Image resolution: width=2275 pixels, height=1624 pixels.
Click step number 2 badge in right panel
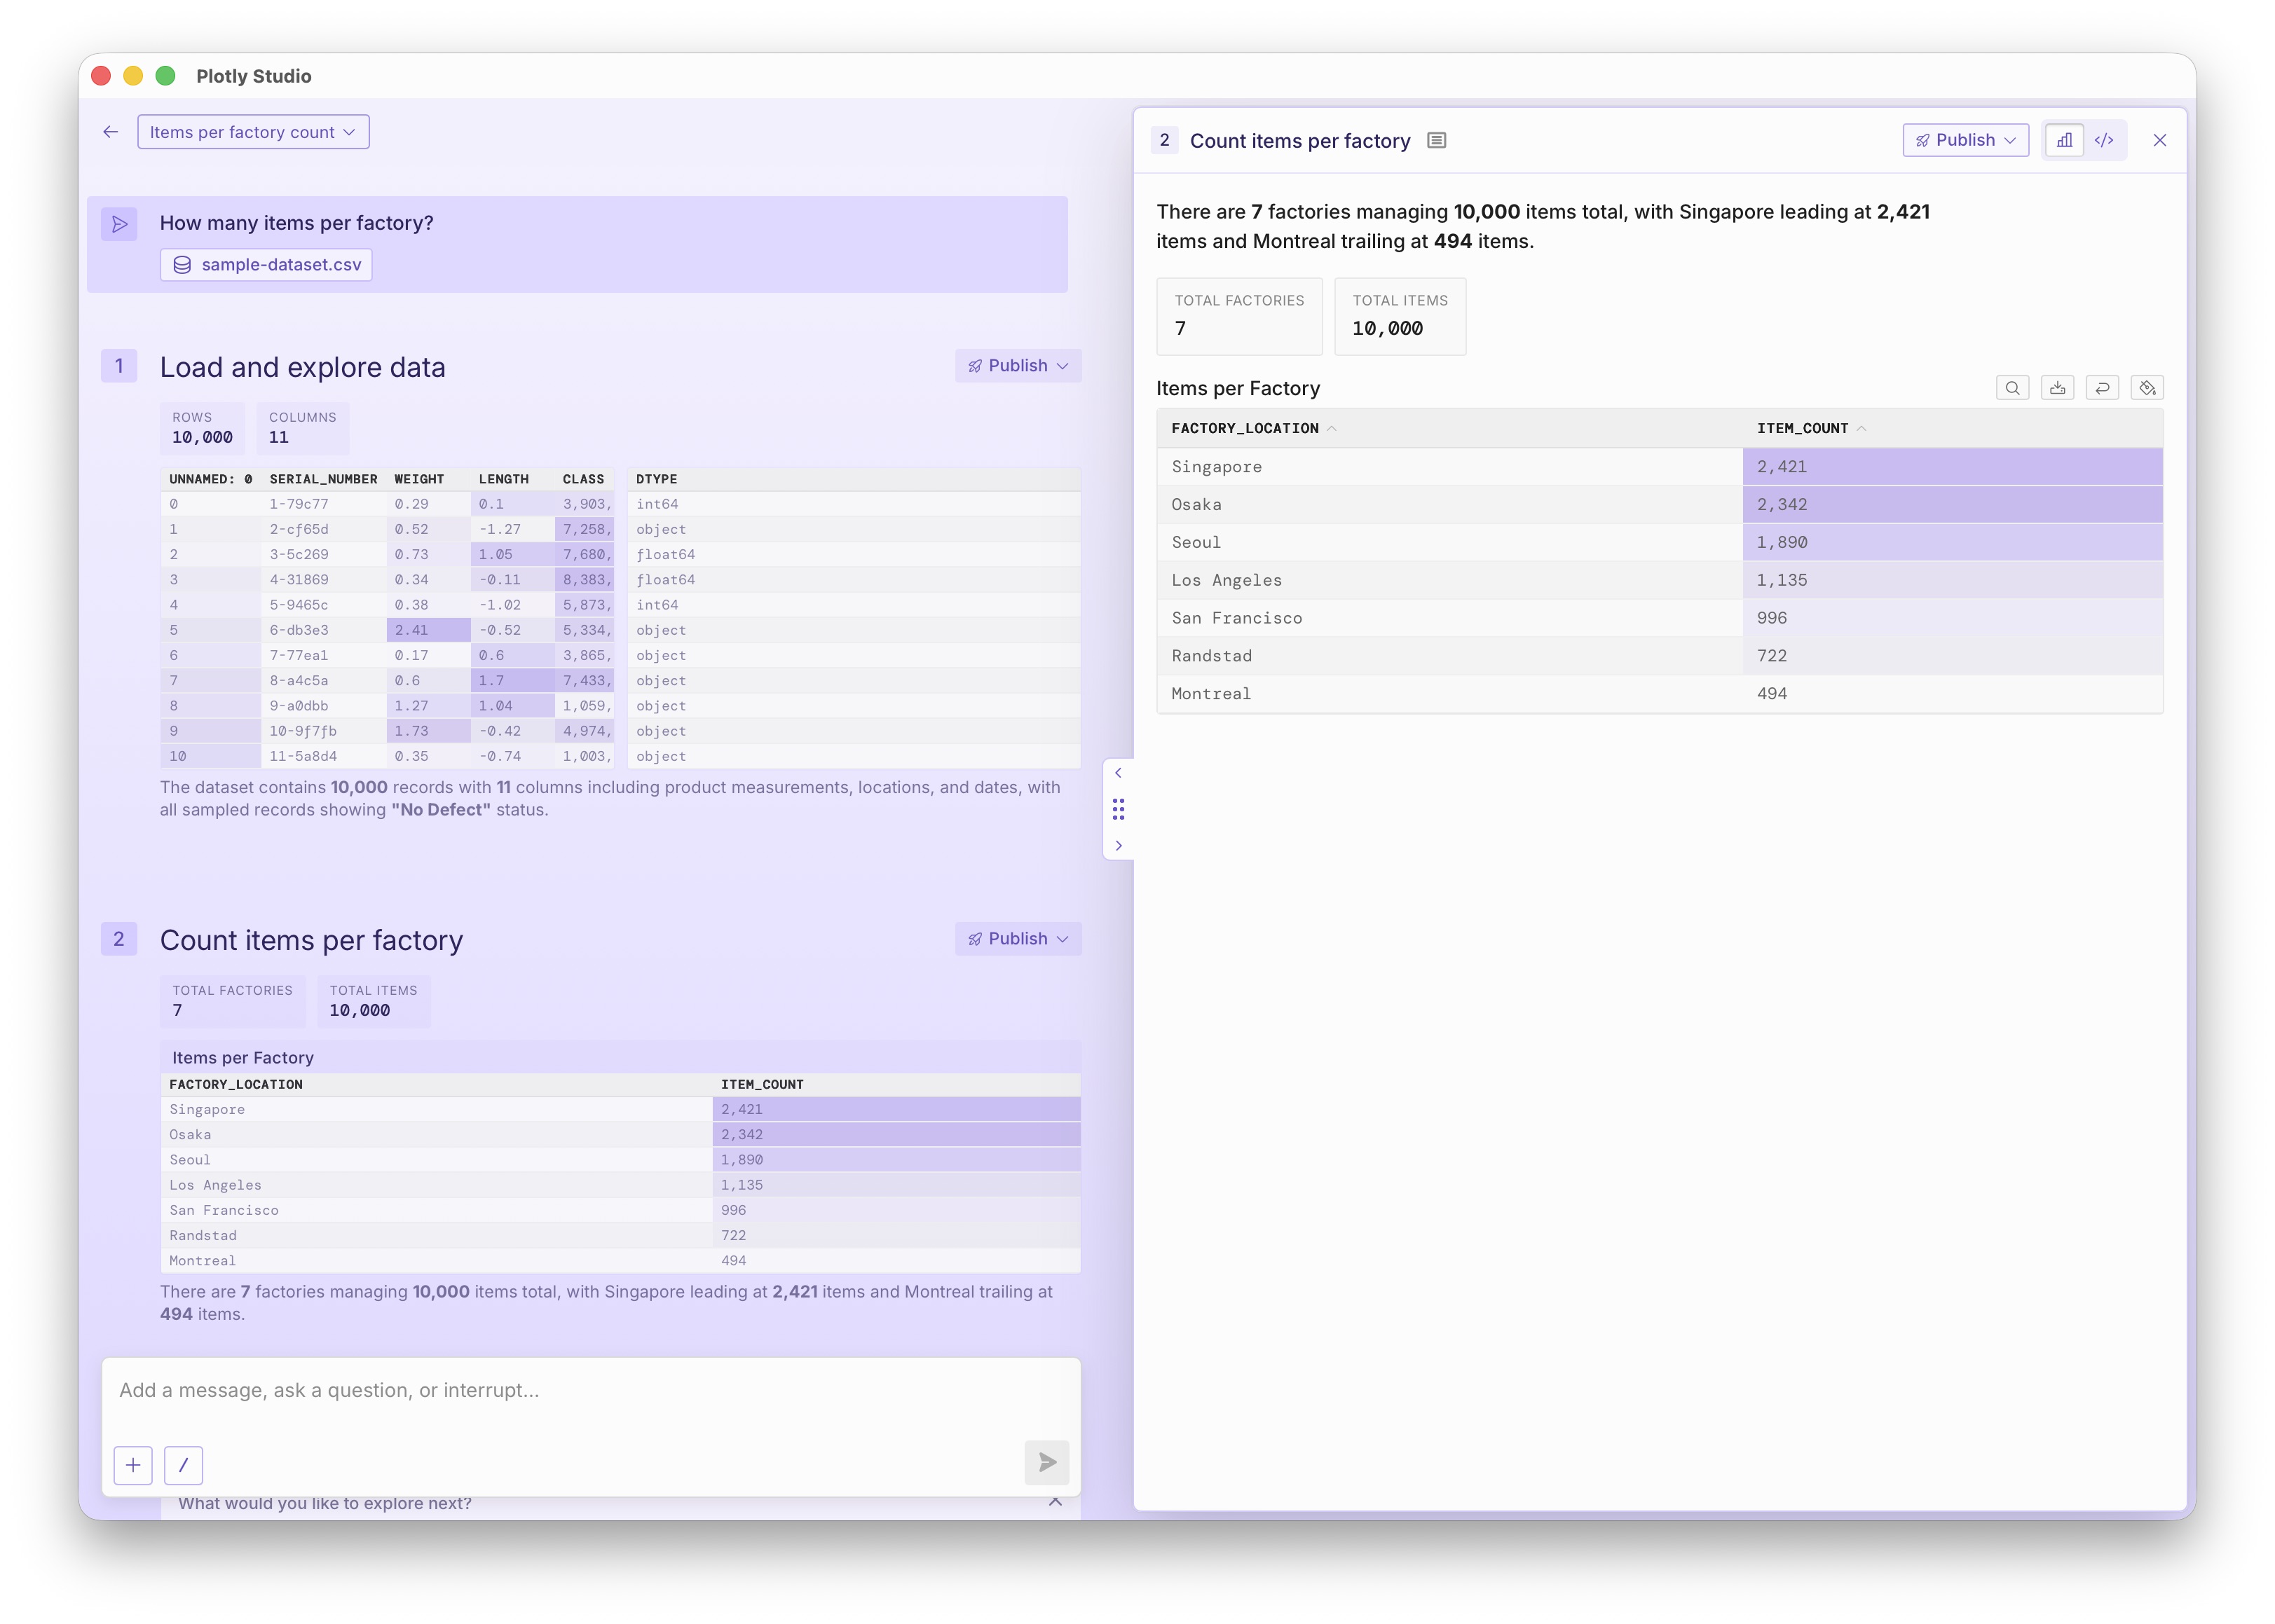[1165, 140]
